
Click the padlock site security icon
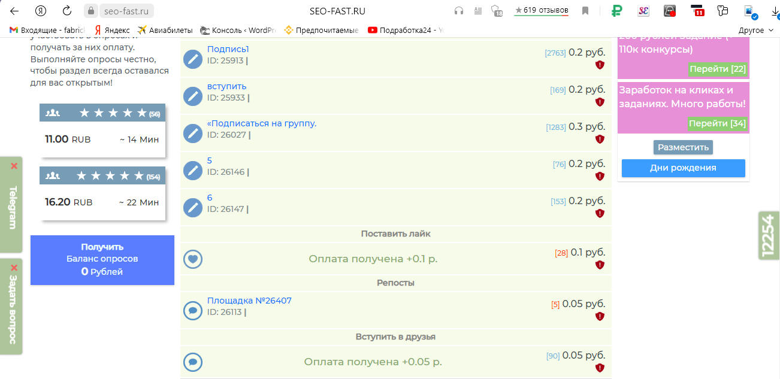click(91, 11)
